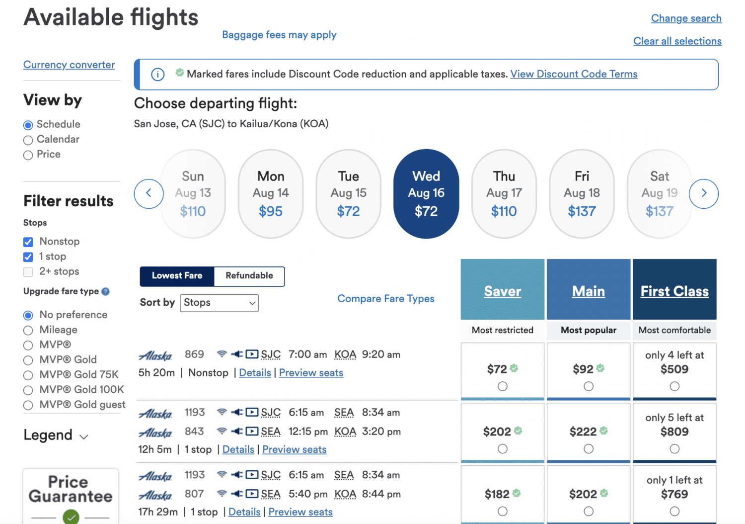
Task: Select the $92 Main fare radio for flight 869
Action: click(x=589, y=386)
